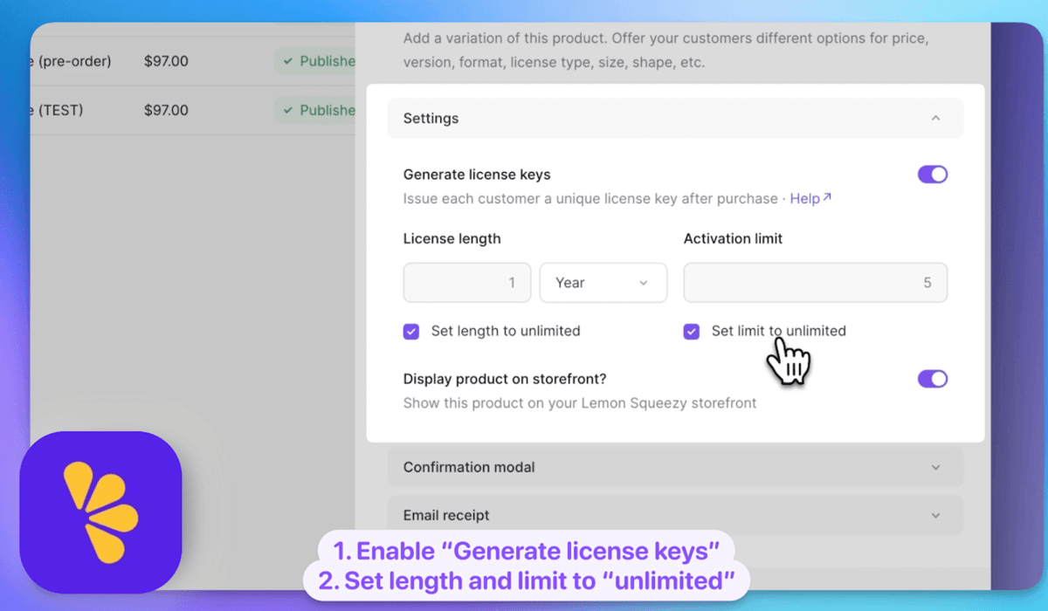Uncheck the Set limit to unlimited checkbox
1048x611 pixels.
(692, 332)
